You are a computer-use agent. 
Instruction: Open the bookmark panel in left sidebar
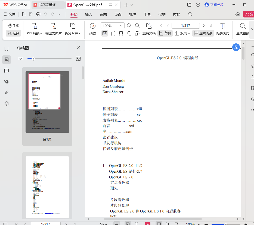pos(7,49)
